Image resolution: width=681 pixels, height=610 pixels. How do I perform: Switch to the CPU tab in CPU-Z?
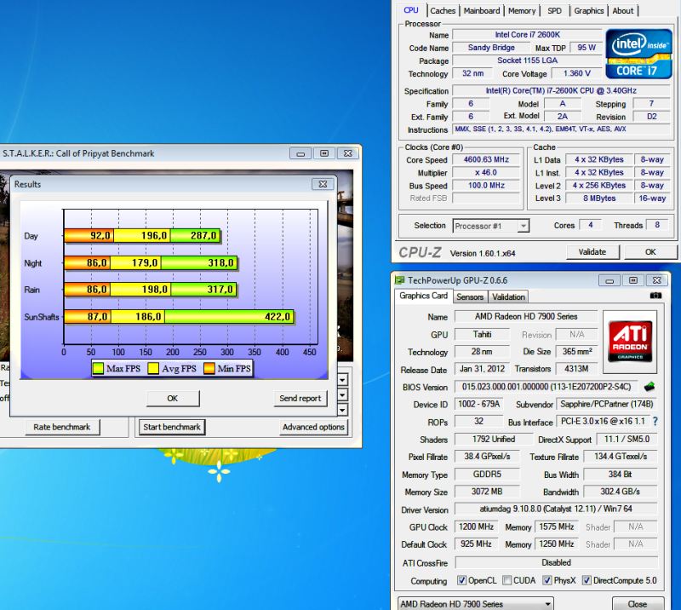pos(411,10)
